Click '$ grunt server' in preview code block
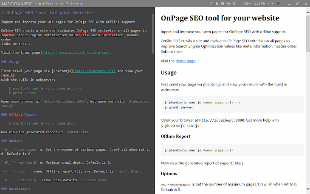Image resolution: width=310 pixels, height=194 pixels. (x=179, y=107)
